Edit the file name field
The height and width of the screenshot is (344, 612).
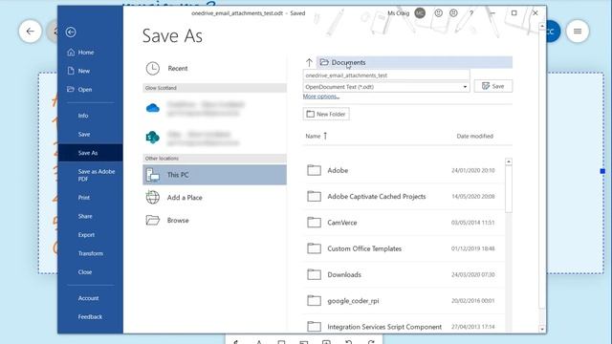pyautogui.click(x=386, y=75)
